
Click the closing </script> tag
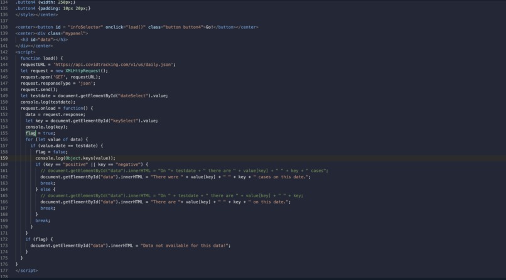[26, 271]
